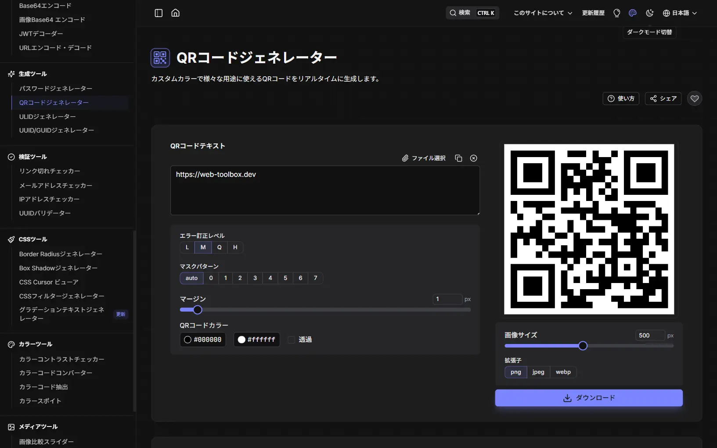
Task: Select error correction level M
Action: coord(203,247)
